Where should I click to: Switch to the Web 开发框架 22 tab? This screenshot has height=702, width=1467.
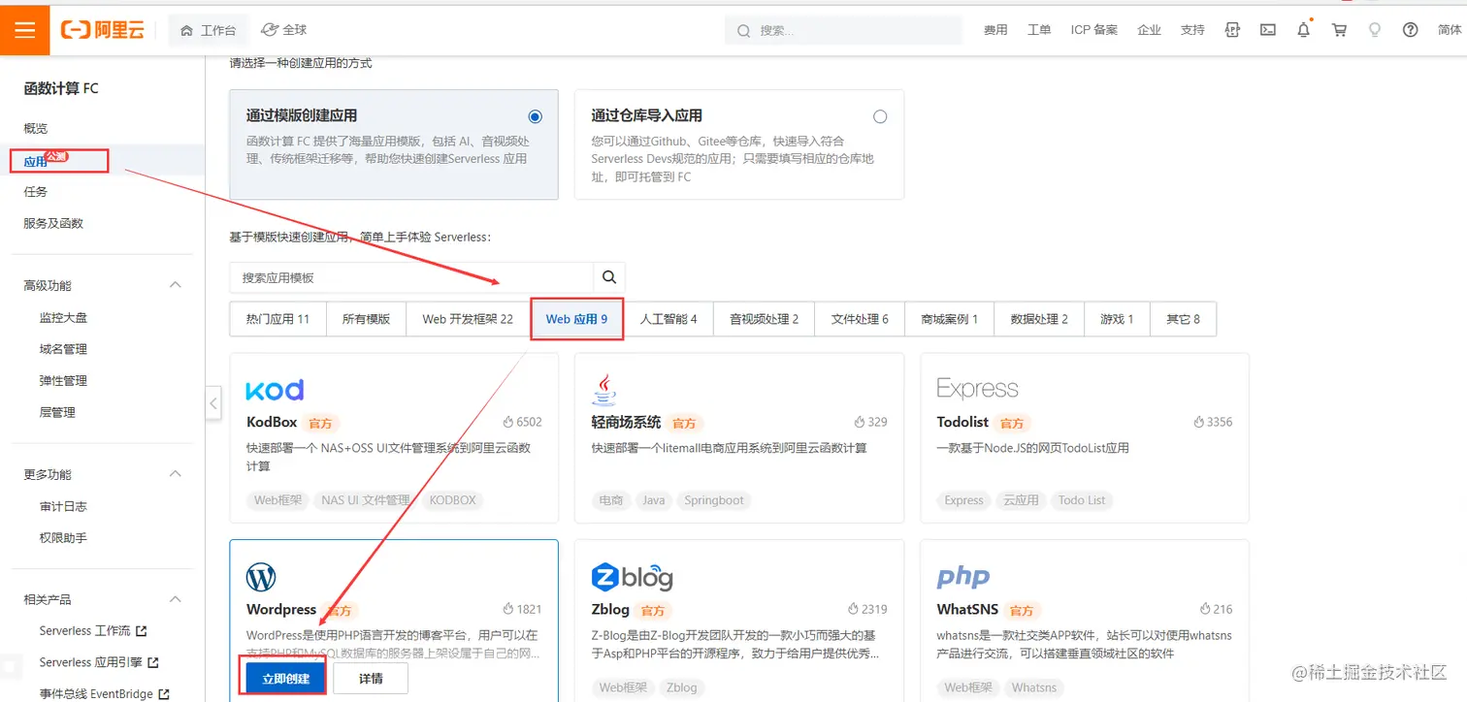pos(467,318)
